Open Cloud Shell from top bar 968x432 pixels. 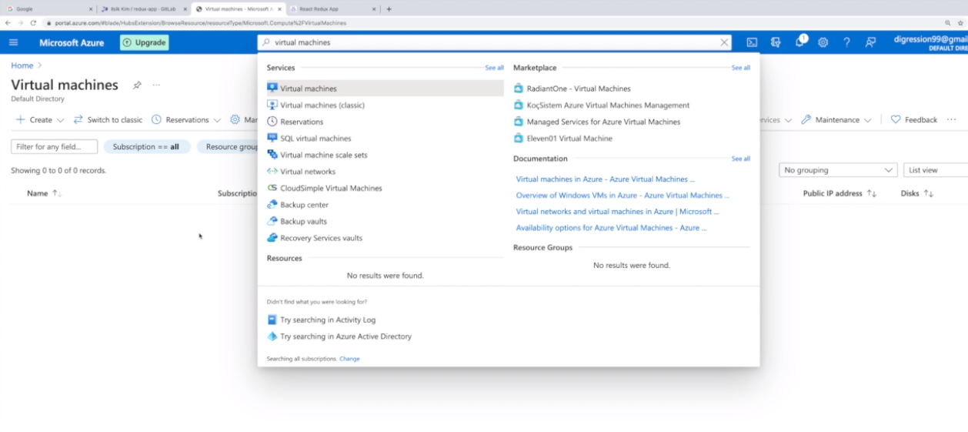[752, 42]
